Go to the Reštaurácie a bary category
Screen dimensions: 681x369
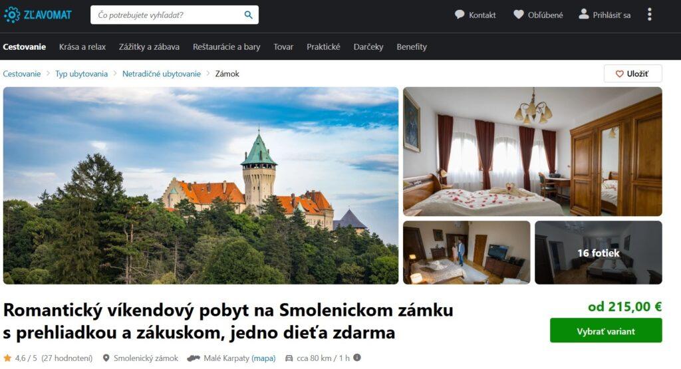tap(226, 47)
